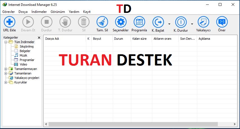Select the Tamamlanmayan folder
This screenshot has width=240, height=129.
26,69
